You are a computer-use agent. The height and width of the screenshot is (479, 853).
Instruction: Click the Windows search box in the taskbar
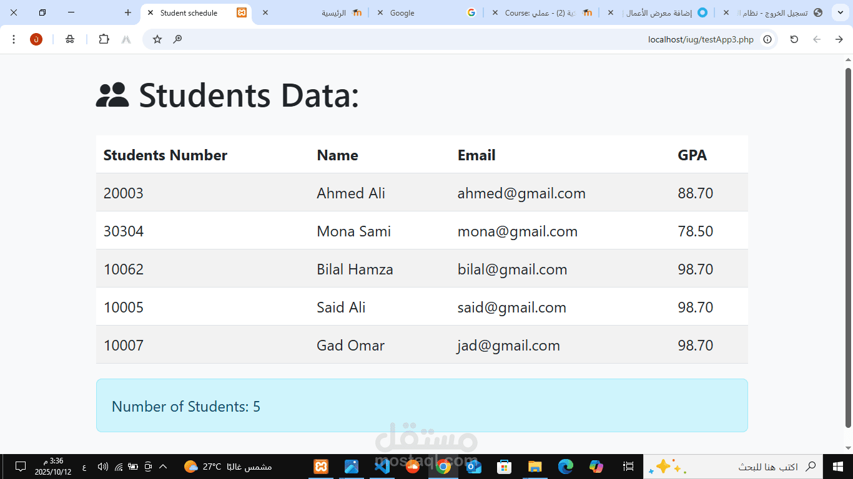pos(768,466)
